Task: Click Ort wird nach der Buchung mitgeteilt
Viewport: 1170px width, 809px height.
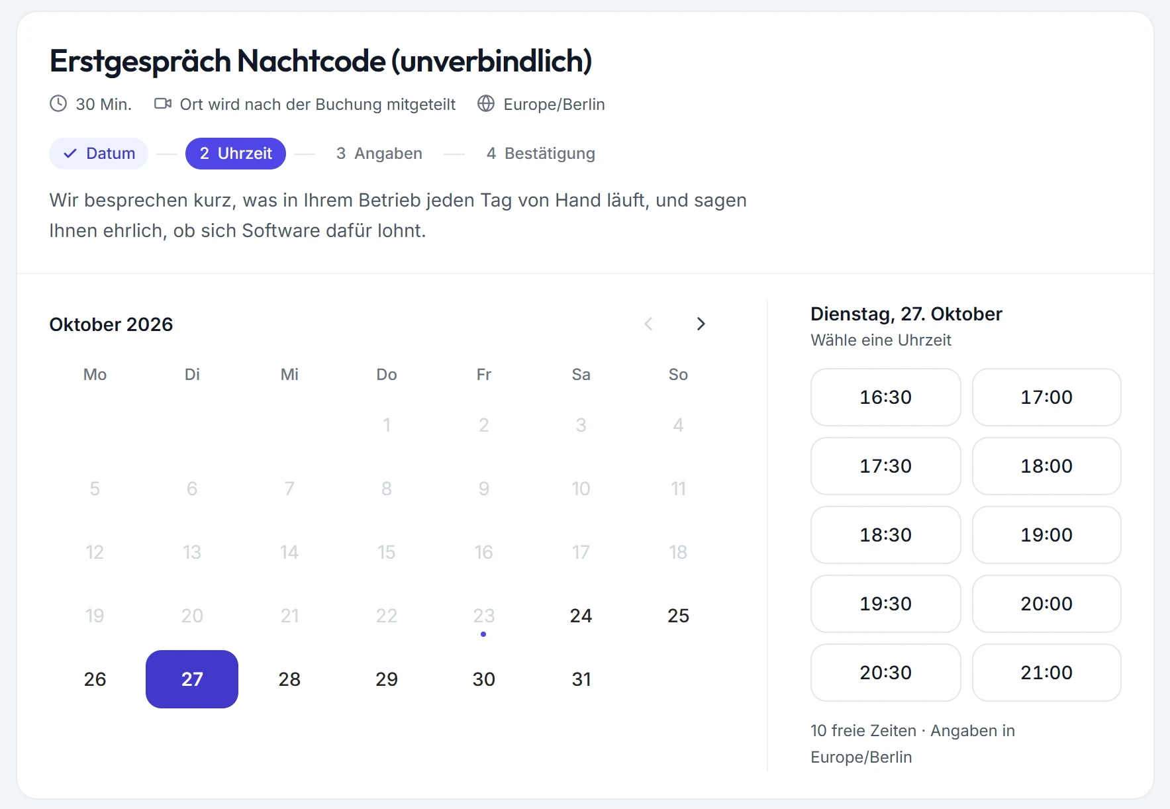Action: click(x=318, y=105)
